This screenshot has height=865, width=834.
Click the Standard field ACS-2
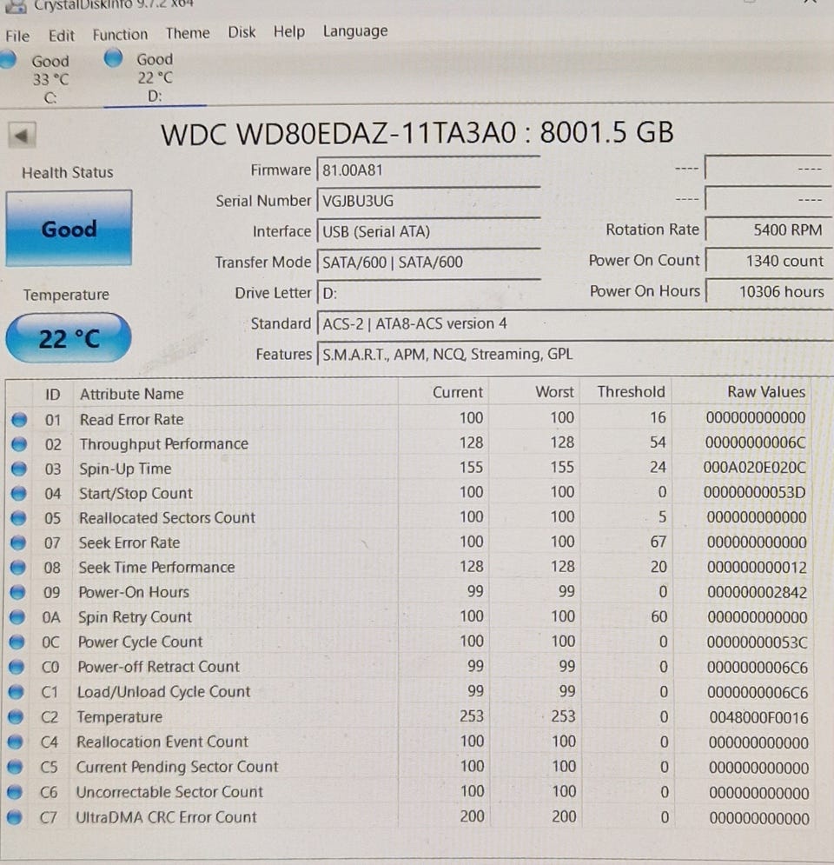574,323
